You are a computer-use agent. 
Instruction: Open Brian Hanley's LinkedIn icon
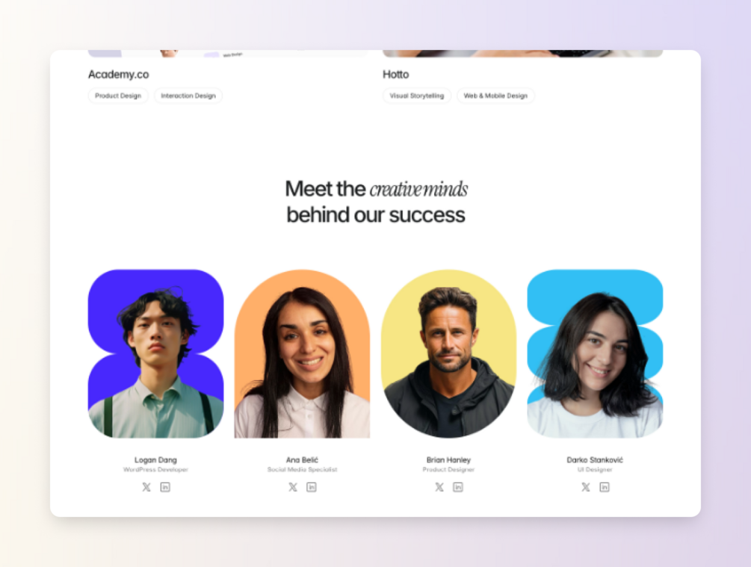coord(458,487)
